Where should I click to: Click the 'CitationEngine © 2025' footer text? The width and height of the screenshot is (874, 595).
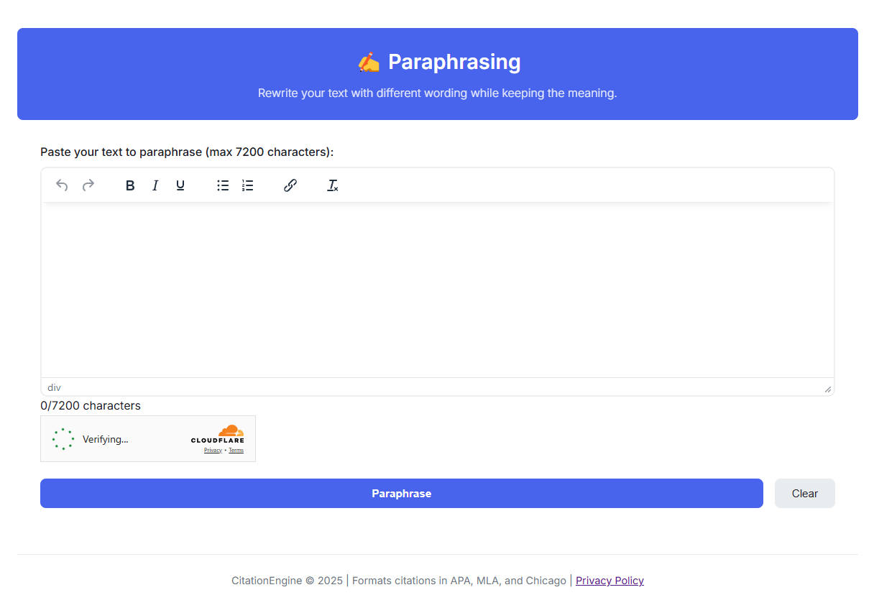[287, 581]
